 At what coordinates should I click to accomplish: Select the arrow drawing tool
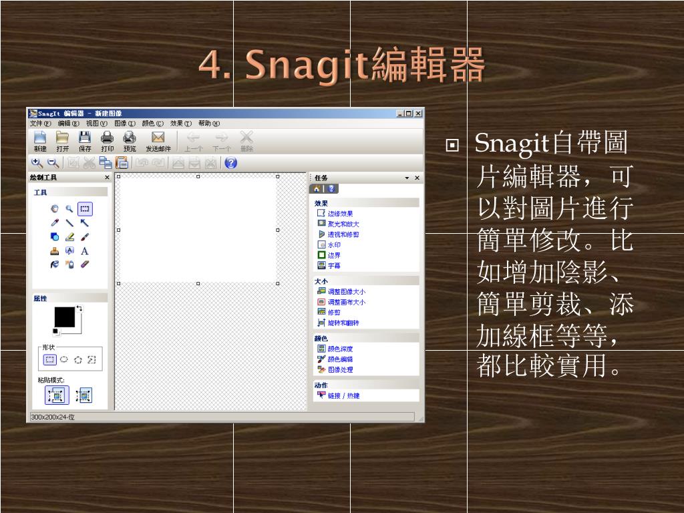click(x=85, y=223)
